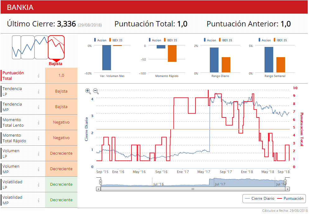
Task: Click the Último Cierre value 3,336
Action: click(67, 24)
